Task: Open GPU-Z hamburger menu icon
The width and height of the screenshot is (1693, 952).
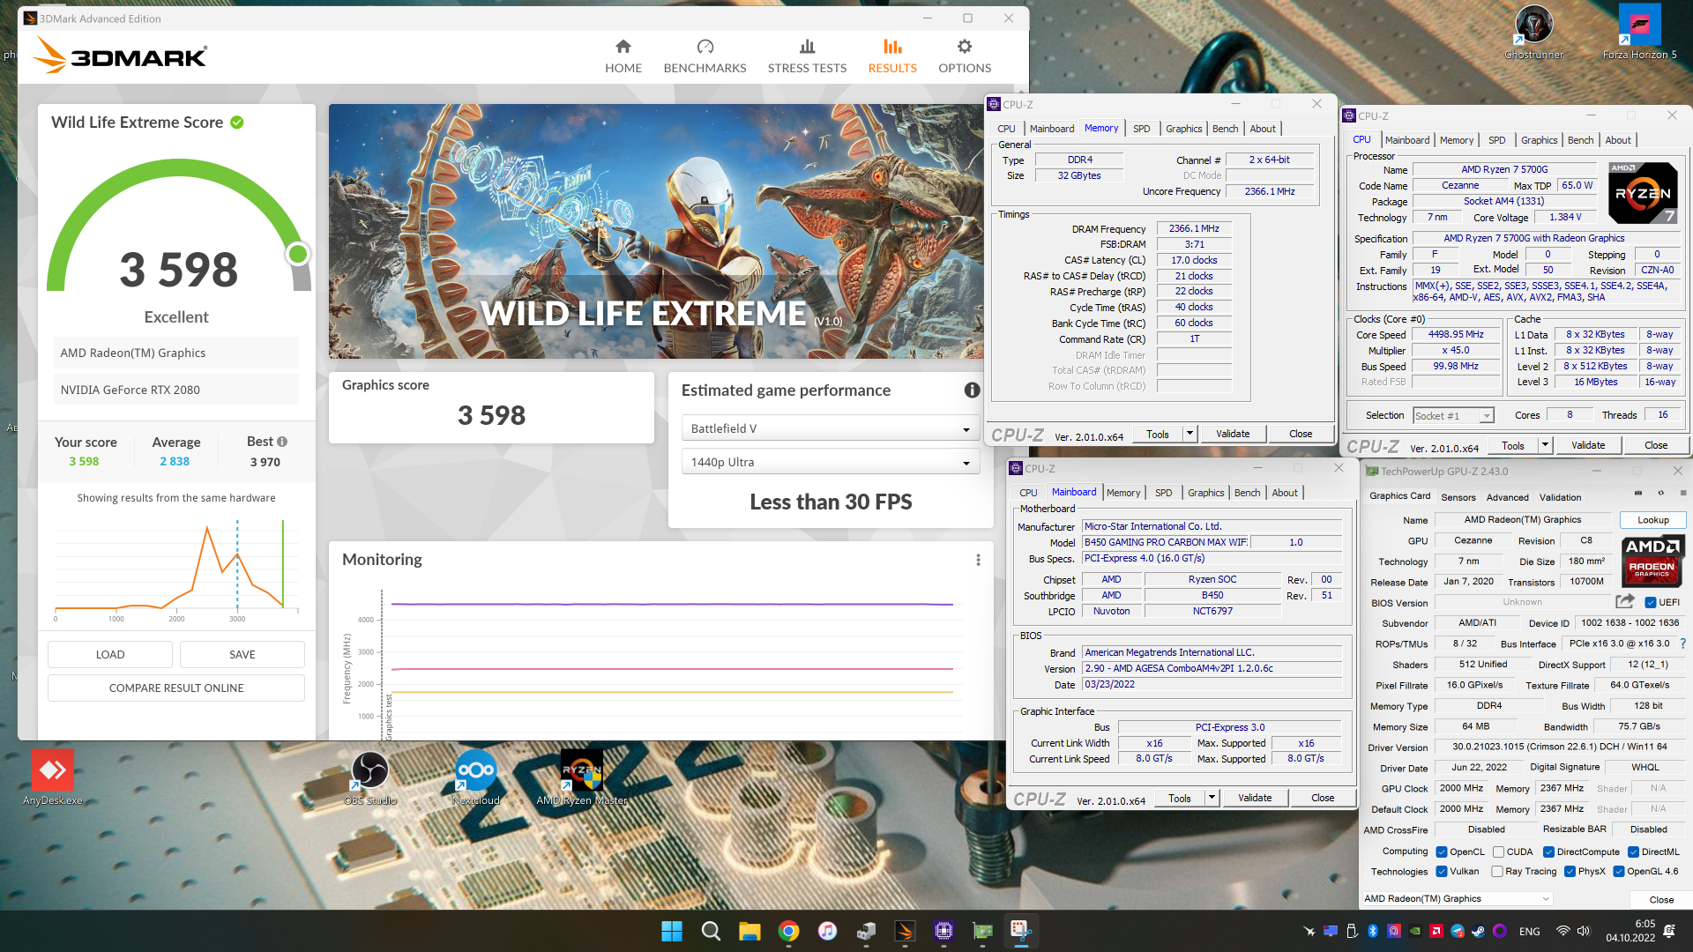Action: point(1683,494)
